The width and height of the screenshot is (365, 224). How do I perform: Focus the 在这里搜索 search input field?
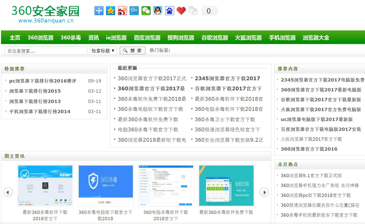point(46,51)
